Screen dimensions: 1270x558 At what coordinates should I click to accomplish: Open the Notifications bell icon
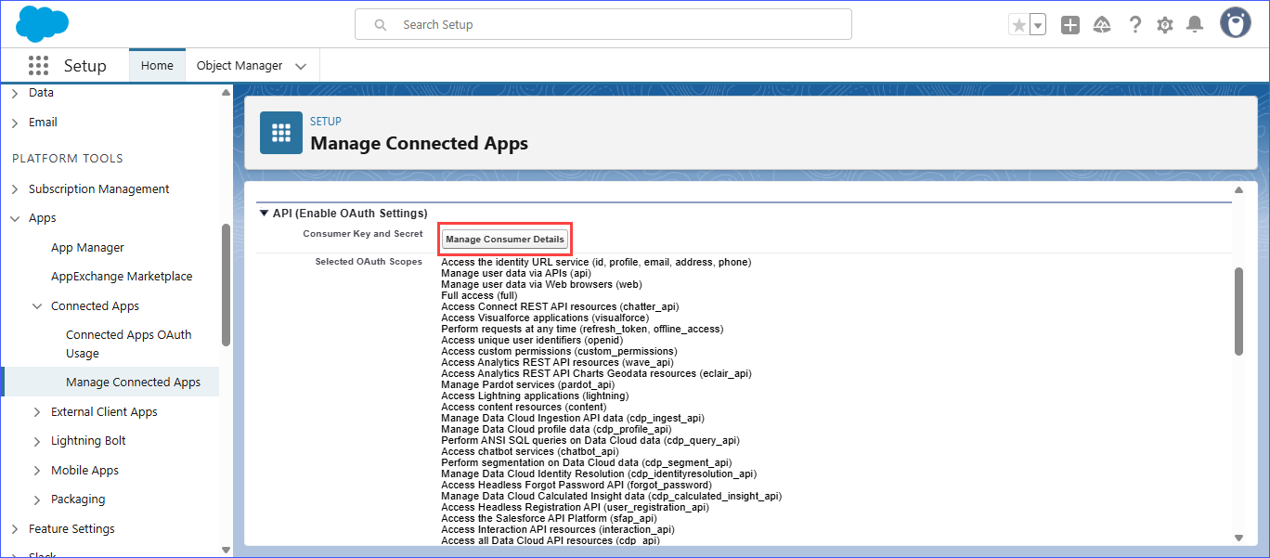(x=1195, y=25)
